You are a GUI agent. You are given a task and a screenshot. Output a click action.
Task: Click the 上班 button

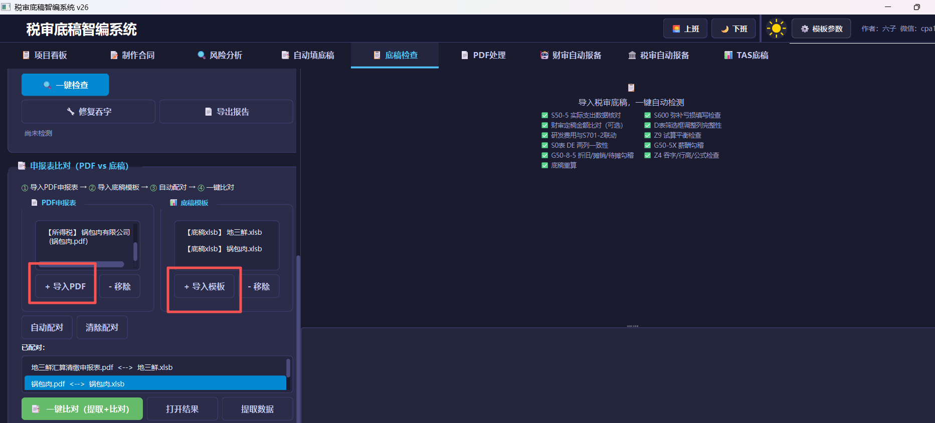click(685, 29)
